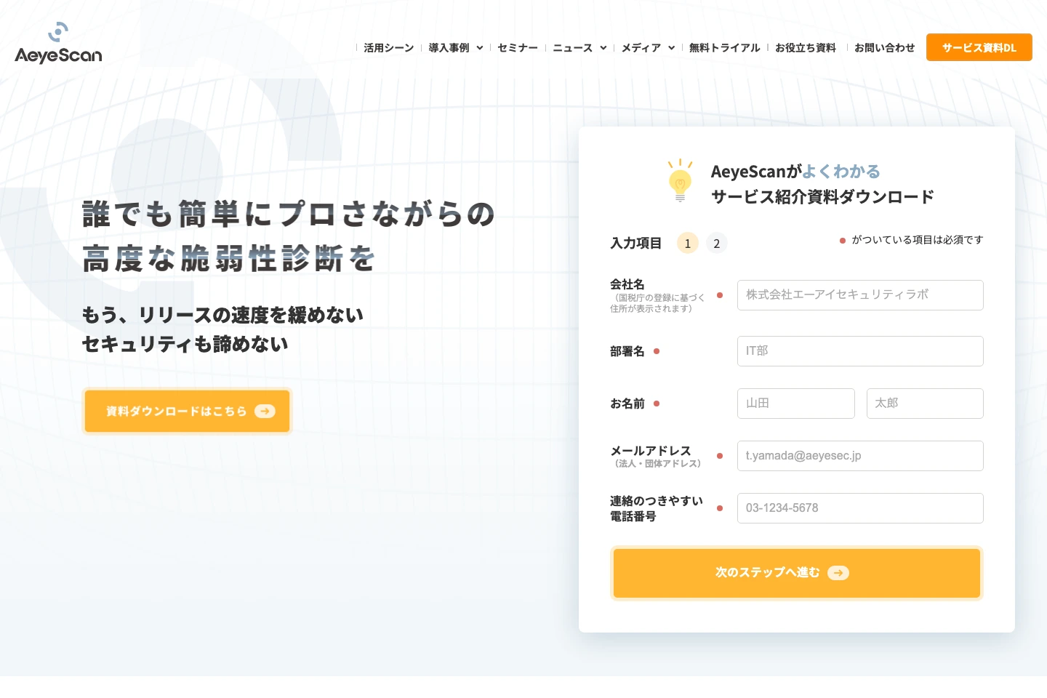Select step 2 indicator circle
Viewport: 1047px width, 698px height.
tap(716, 244)
